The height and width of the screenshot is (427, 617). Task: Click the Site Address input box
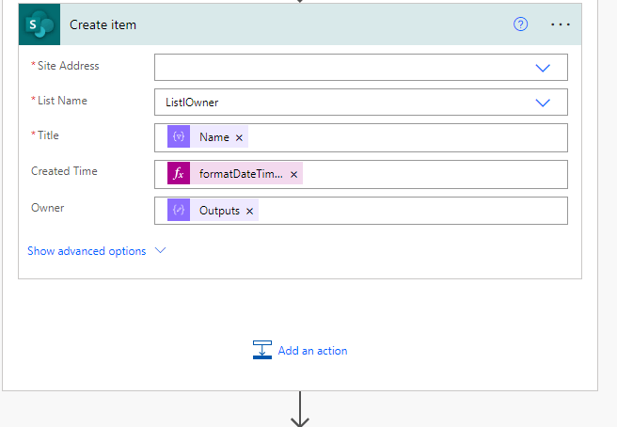pyautogui.click(x=361, y=68)
